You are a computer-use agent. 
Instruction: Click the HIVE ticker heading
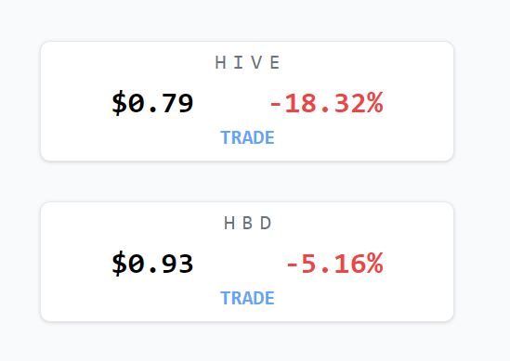click(247, 62)
